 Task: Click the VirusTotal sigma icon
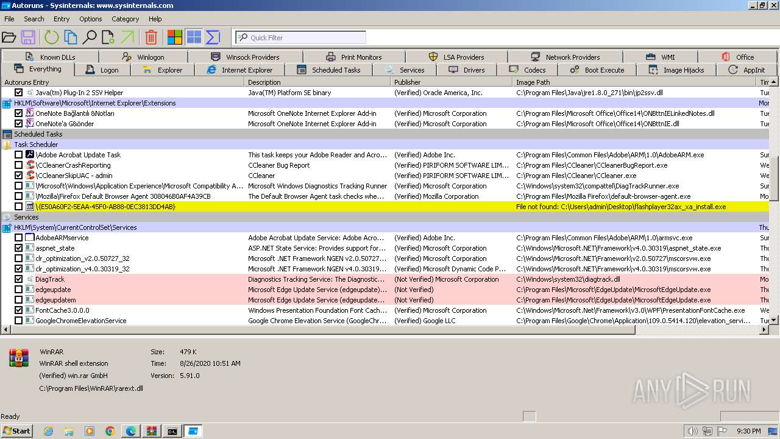(213, 37)
